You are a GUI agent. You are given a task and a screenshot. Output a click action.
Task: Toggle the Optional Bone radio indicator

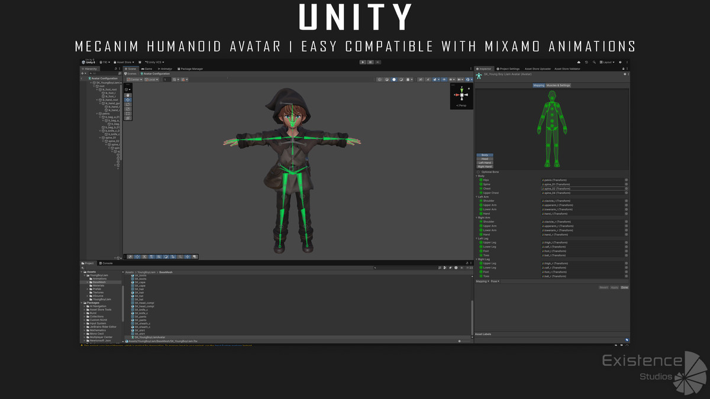pos(478,172)
